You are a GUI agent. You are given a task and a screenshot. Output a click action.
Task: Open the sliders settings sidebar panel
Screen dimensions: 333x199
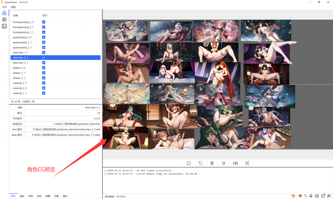point(4,20)
